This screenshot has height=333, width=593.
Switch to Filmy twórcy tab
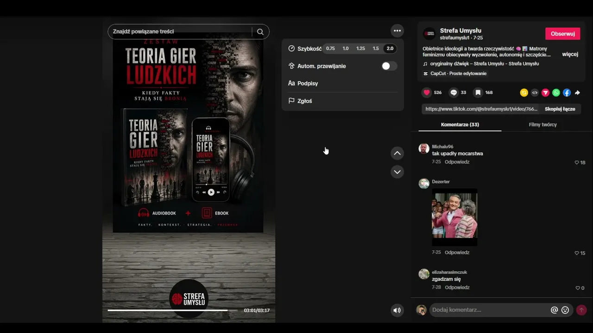pyautogui.click(x=543, y=124)
